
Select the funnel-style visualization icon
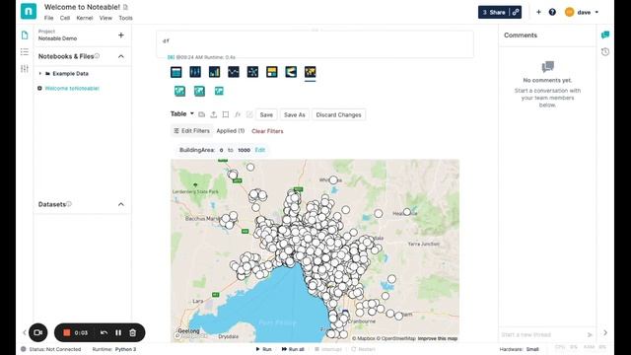291,72
